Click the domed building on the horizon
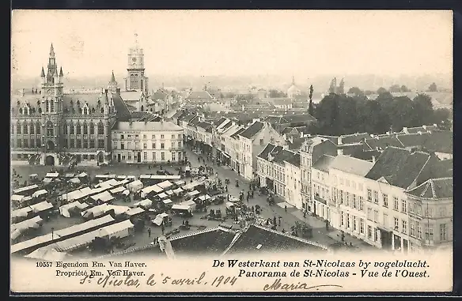 tap(293, 88)
